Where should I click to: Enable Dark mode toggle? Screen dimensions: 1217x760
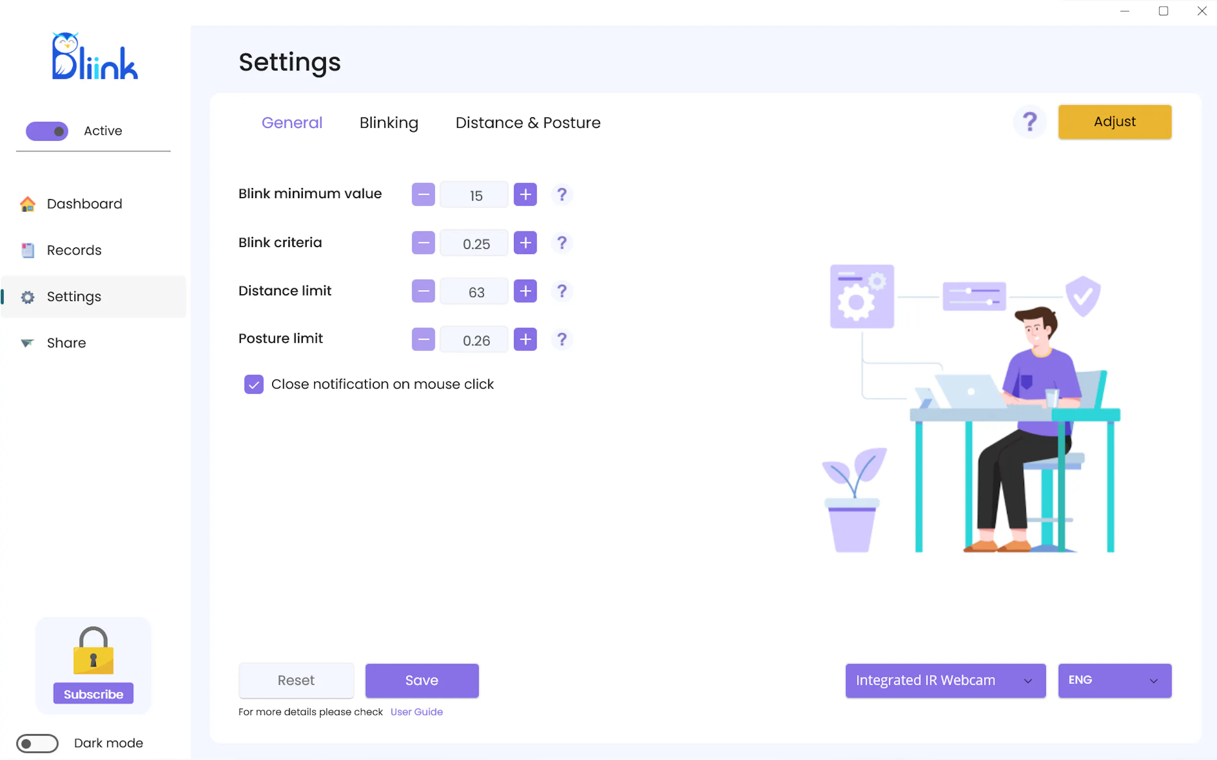point(37,743)
